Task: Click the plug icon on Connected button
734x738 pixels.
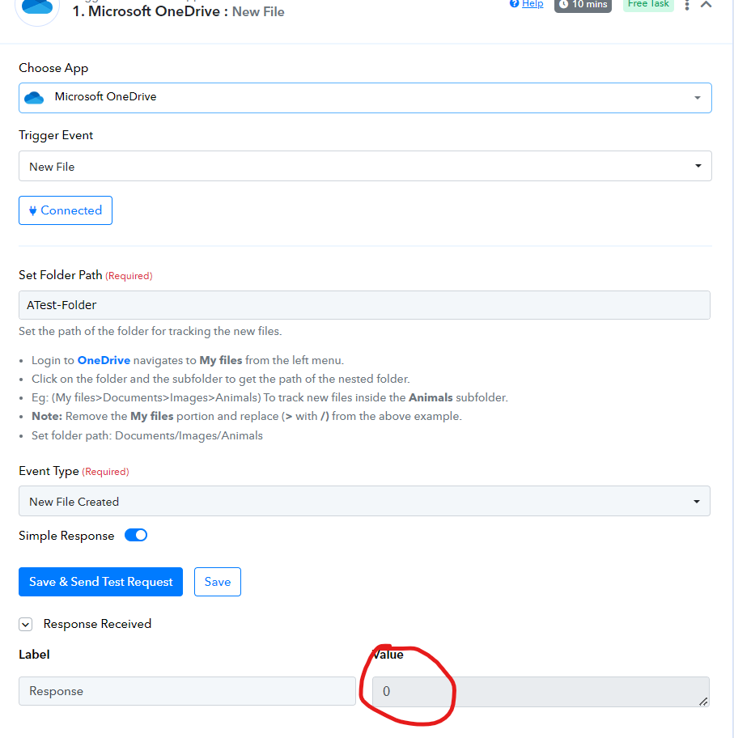Action: [32, 210]
